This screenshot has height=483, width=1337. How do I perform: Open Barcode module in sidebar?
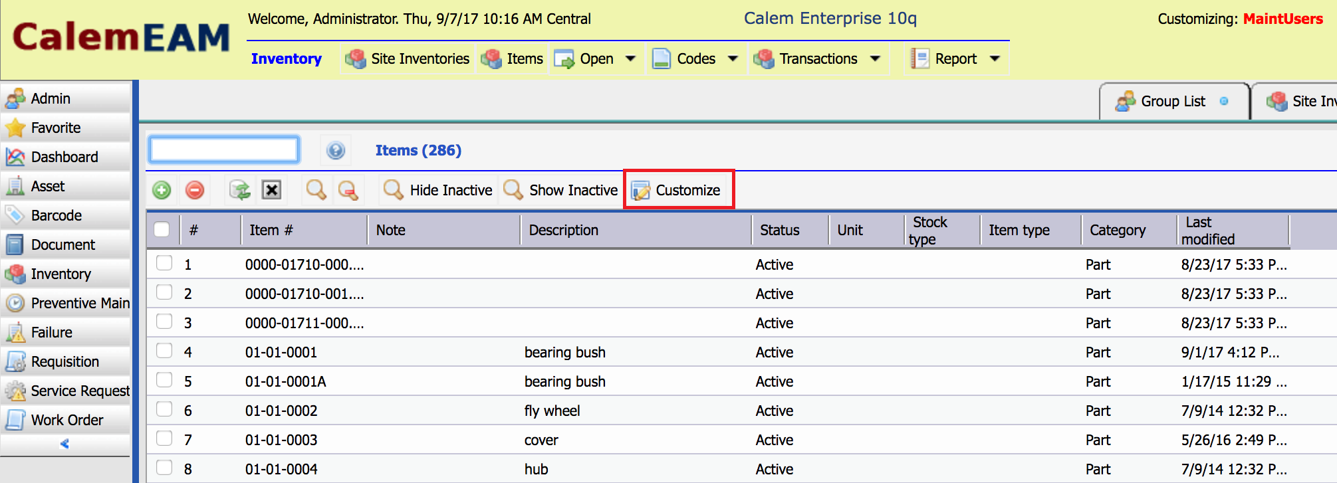pos(65,215)
